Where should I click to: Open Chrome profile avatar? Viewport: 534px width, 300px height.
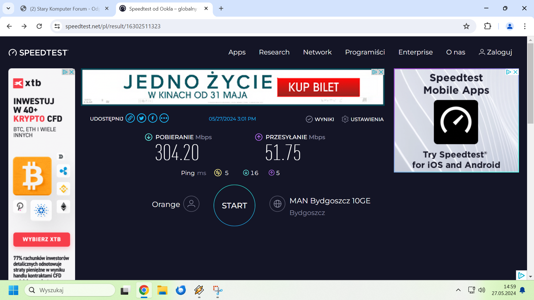pos(510,26)
